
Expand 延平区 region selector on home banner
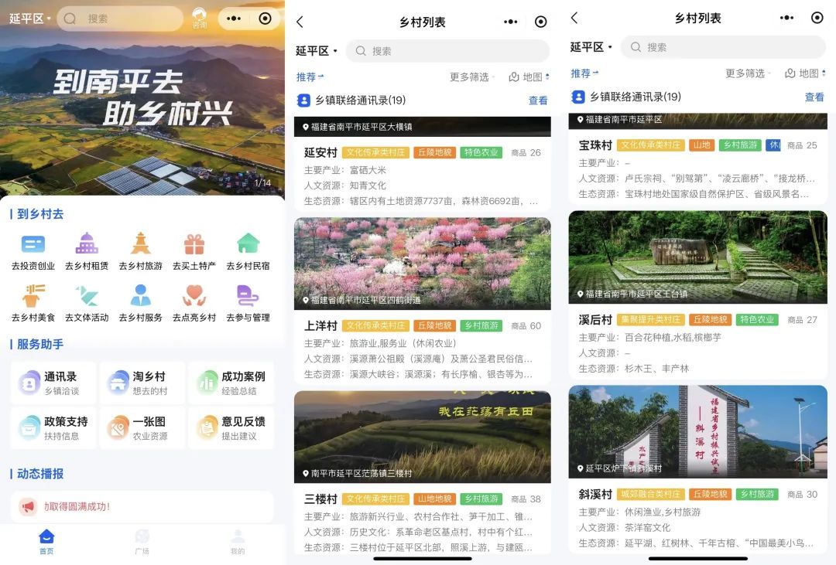click(x=30, y=19)
